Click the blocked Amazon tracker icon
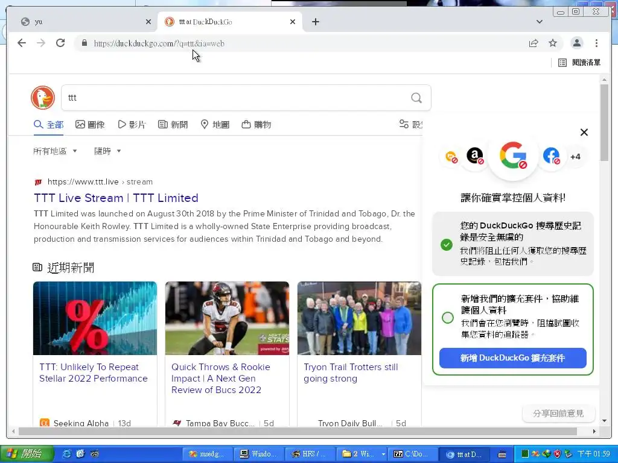The height and width of the screenshot is (463, 618). pyautogui.click(x=475, y=156)
